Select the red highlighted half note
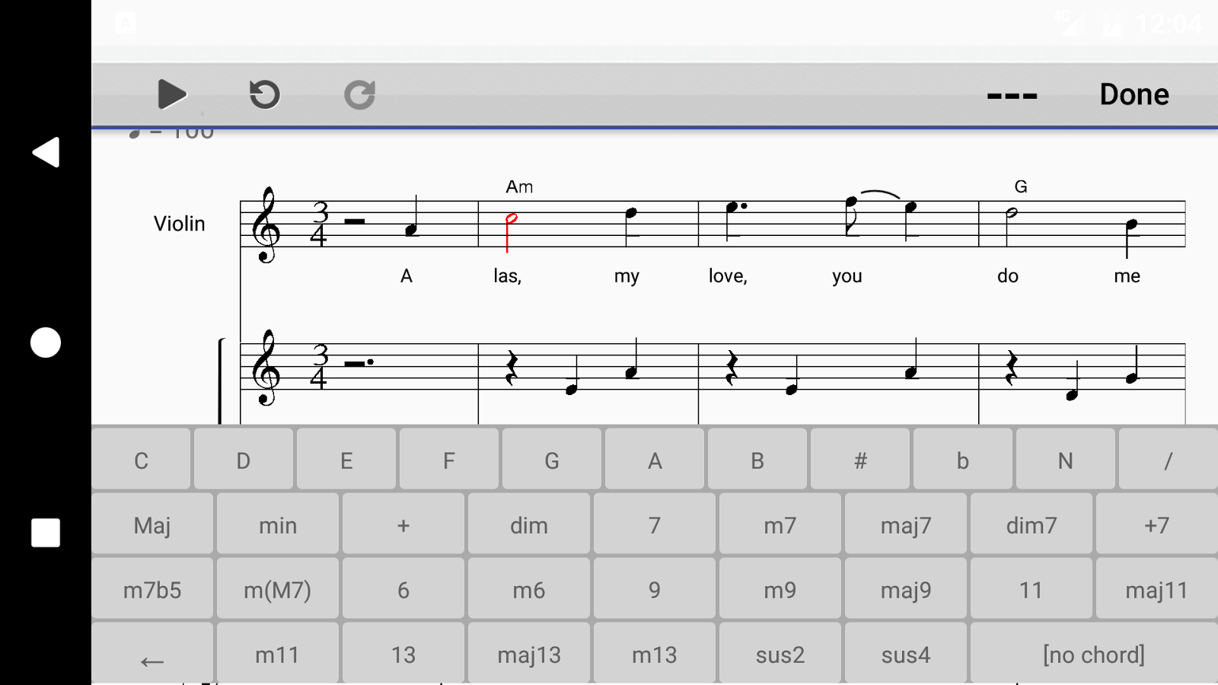1218x685 pixels. coord(511,232)
